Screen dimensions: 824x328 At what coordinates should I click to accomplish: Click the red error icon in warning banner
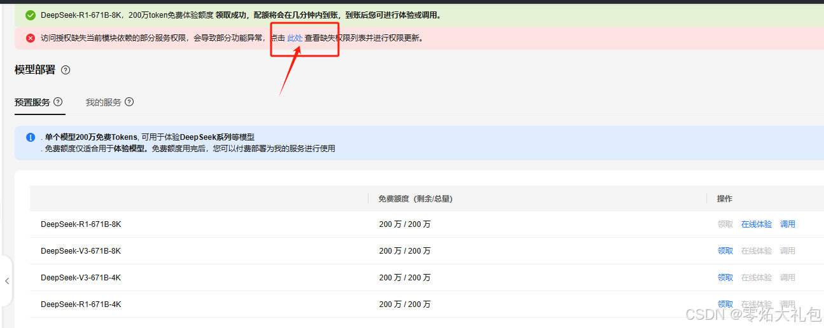pyautogui.click(x=31, y=38)
